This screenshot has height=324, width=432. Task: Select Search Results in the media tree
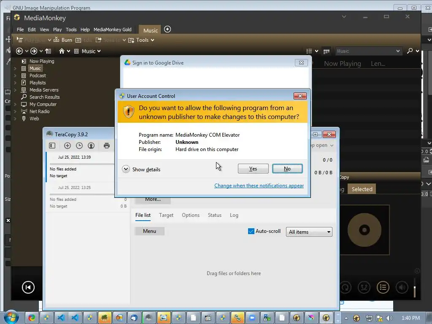(44, 97)
